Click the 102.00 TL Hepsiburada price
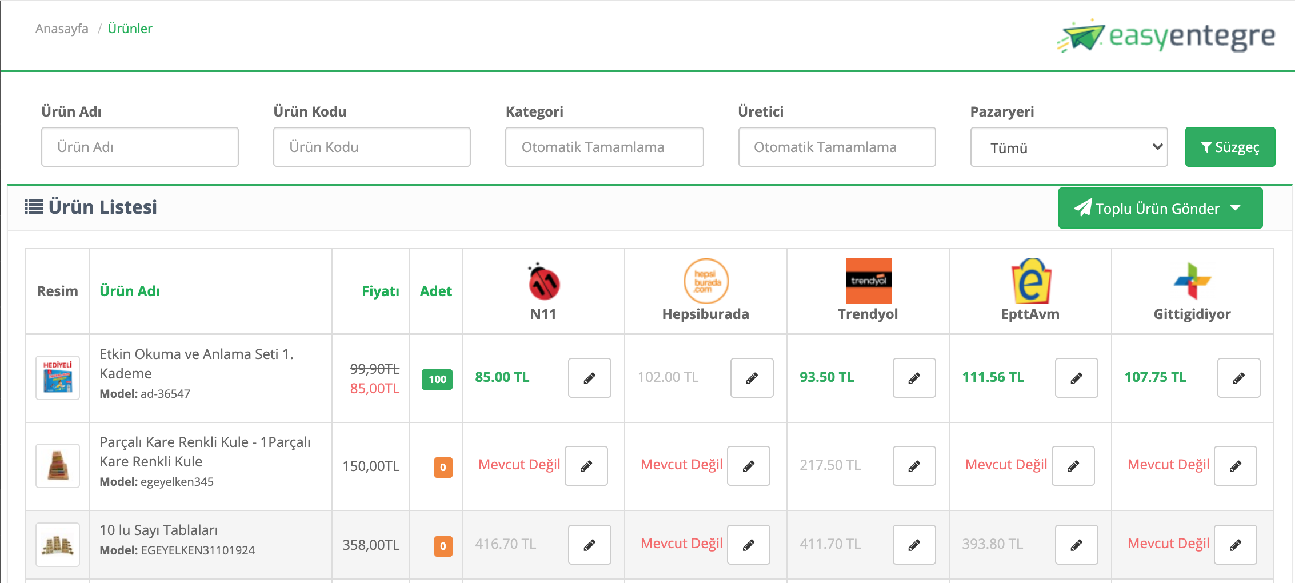The height and width of the screenshot is (583, 1295). tap(668, 377)
